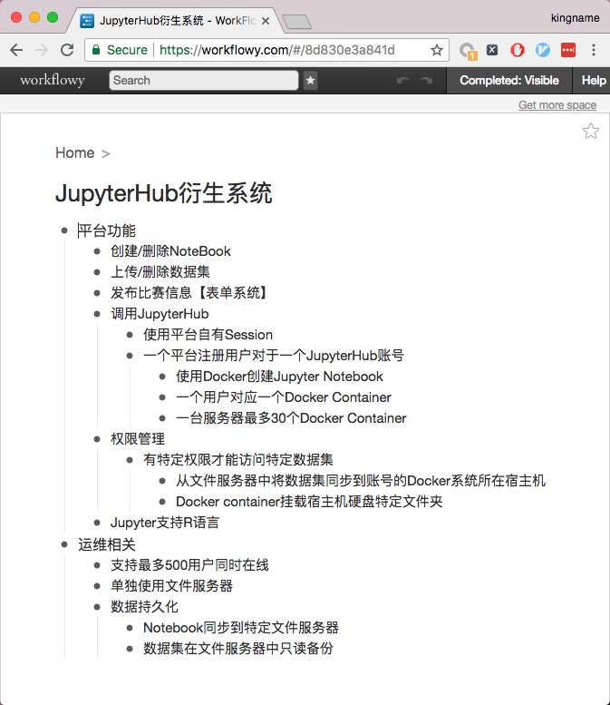Click the bullet of 支持最多500用户同时在线
This screenshot has height=705, width=610.
pos(97,565)
